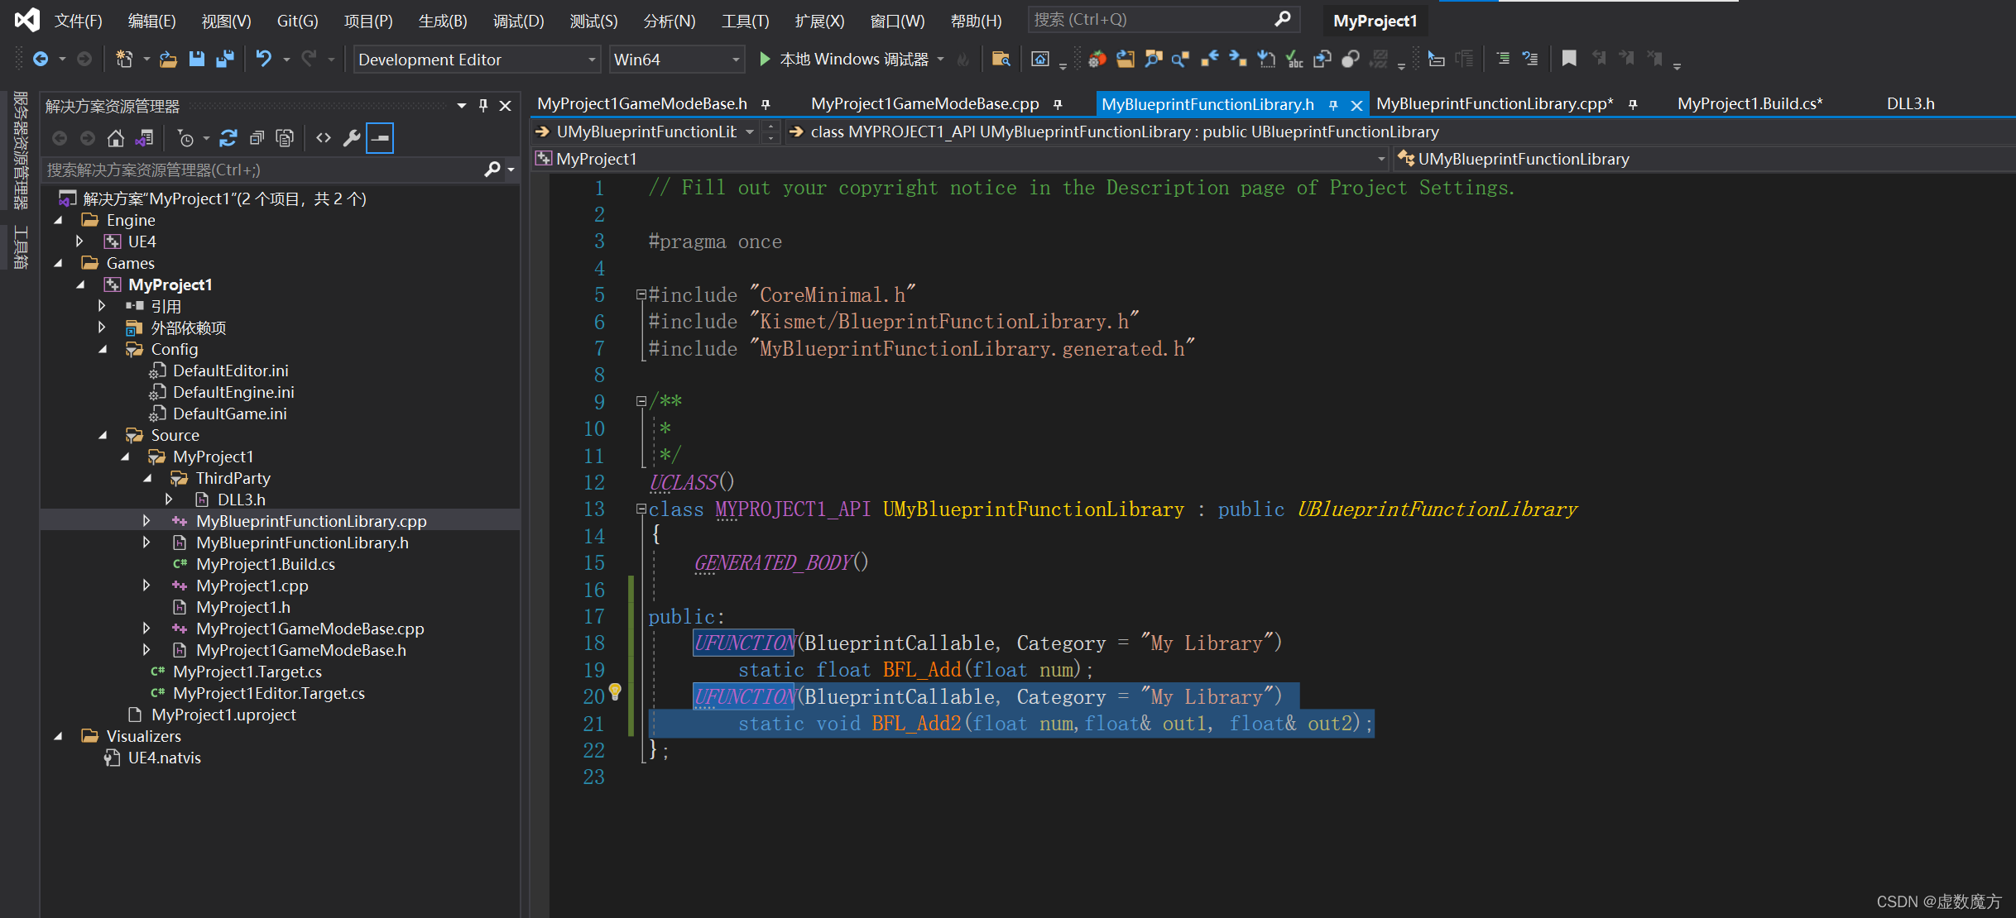The image size is (2016, 918).
Task: Open the 文件(F) menu
Action: [x=78, y=21]
